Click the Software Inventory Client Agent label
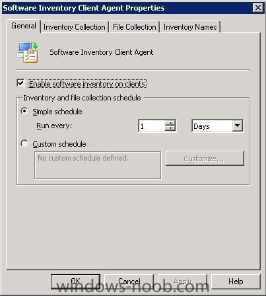The image size is (266, 296). (102, 52)
